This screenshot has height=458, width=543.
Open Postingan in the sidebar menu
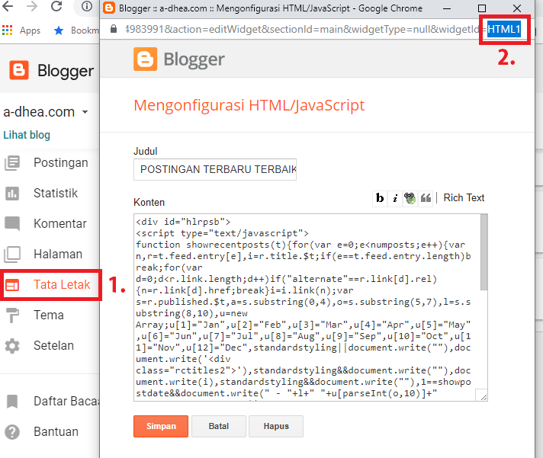[x=61, y=162]
